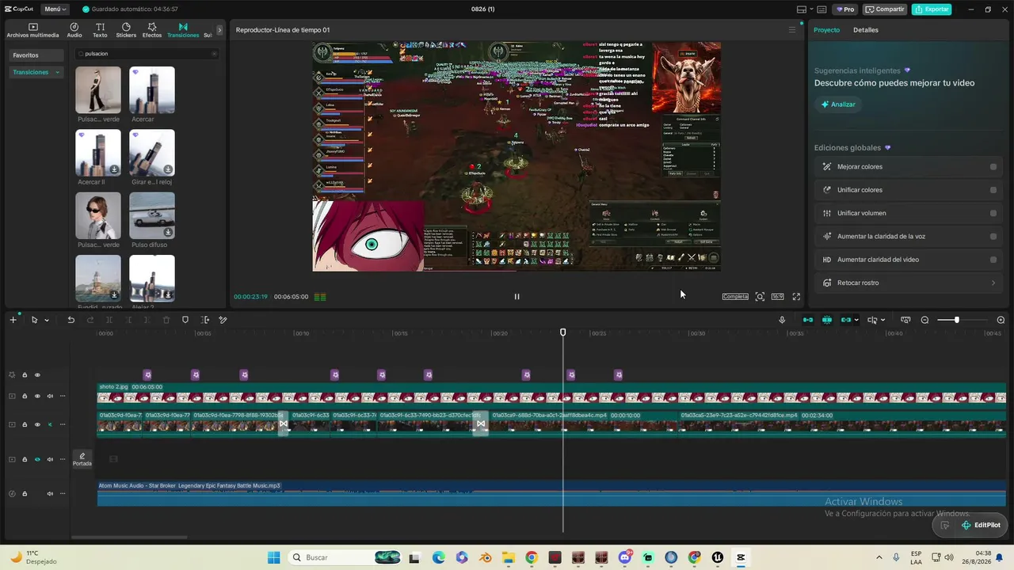This screenshot has height=570, width=1014.
Task: Click the EditPilot side pointer icon
Action: tap(944, 525)
